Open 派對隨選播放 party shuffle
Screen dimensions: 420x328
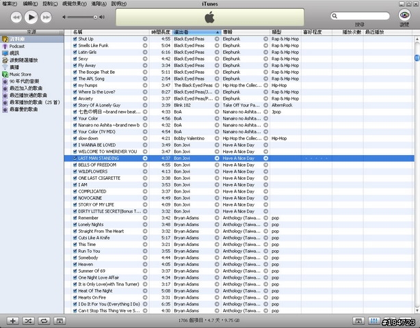pyautogui.click(x=23, y=60)
